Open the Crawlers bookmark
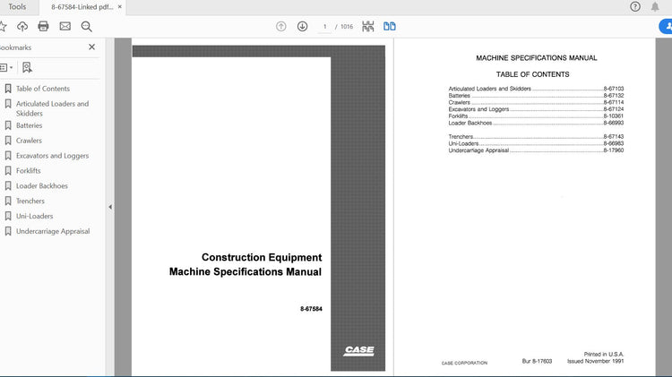This screenshot has width=672, height=377. (x=30, y=141)
